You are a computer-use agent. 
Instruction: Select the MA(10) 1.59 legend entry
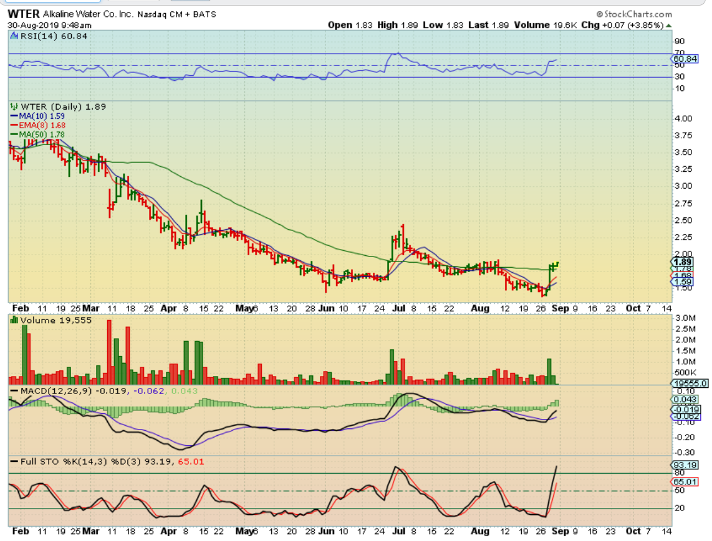click(x=38, y=116)
